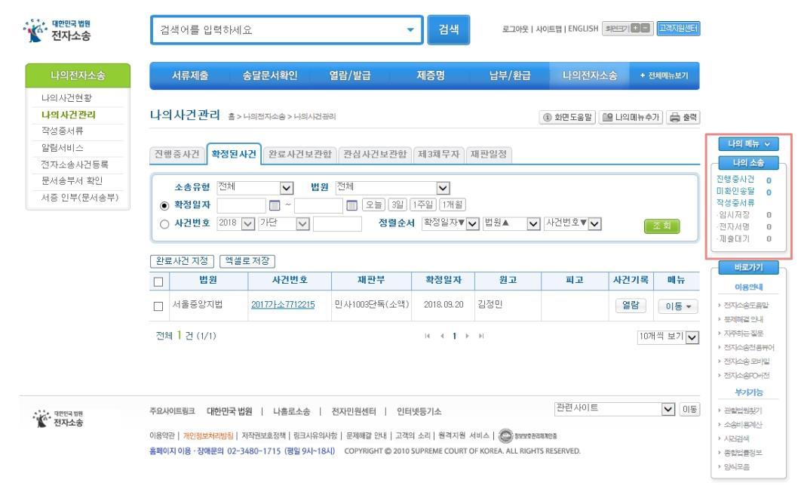
Task: Open the 관련 사이트 dropdown in footer
Action: (x=615, y=409)
